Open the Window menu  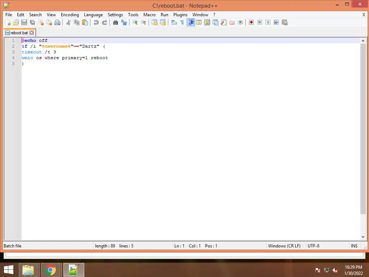click(x=200, y=14)
